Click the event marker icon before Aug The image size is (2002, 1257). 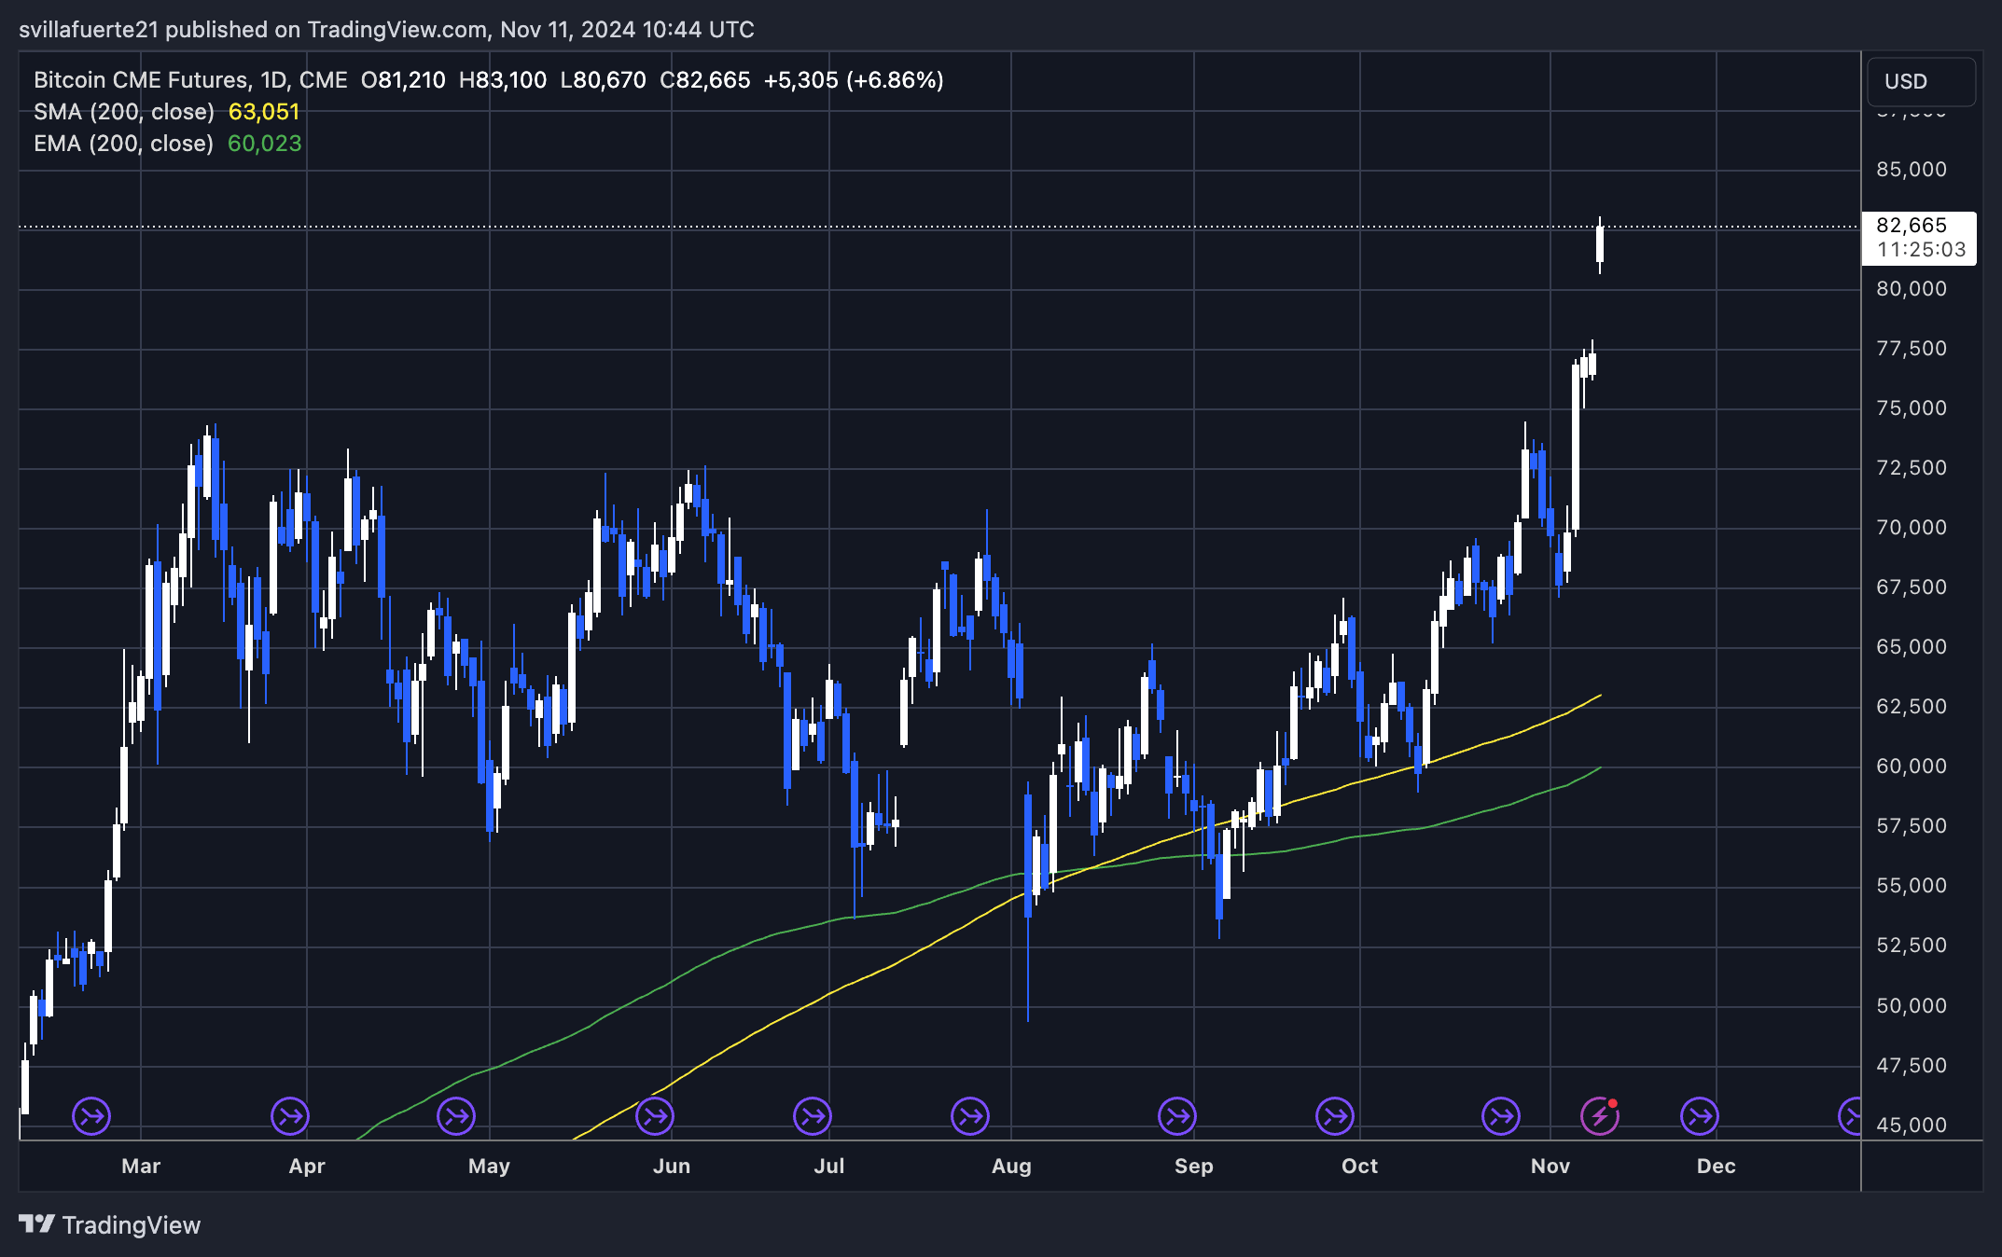coord(970,1115)
